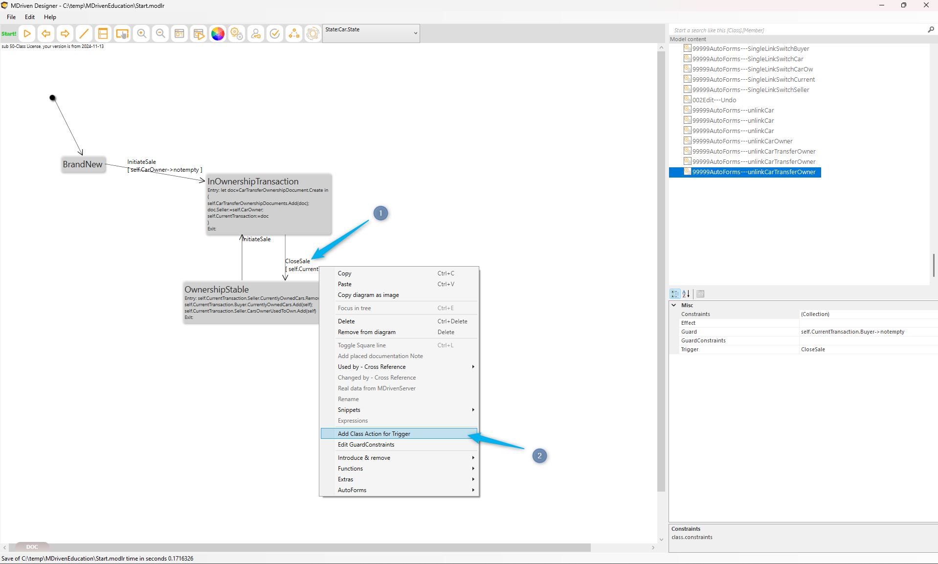Image resolution: width=938 pixels, height=564 pixels.
Task: Click the orange play triangle toolbar icon
Action: (27, 34)
